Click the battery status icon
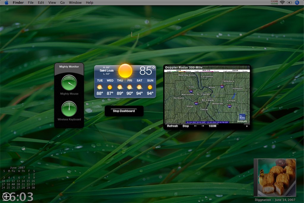The width and height of the screenshot is (304, 203). 289,2
